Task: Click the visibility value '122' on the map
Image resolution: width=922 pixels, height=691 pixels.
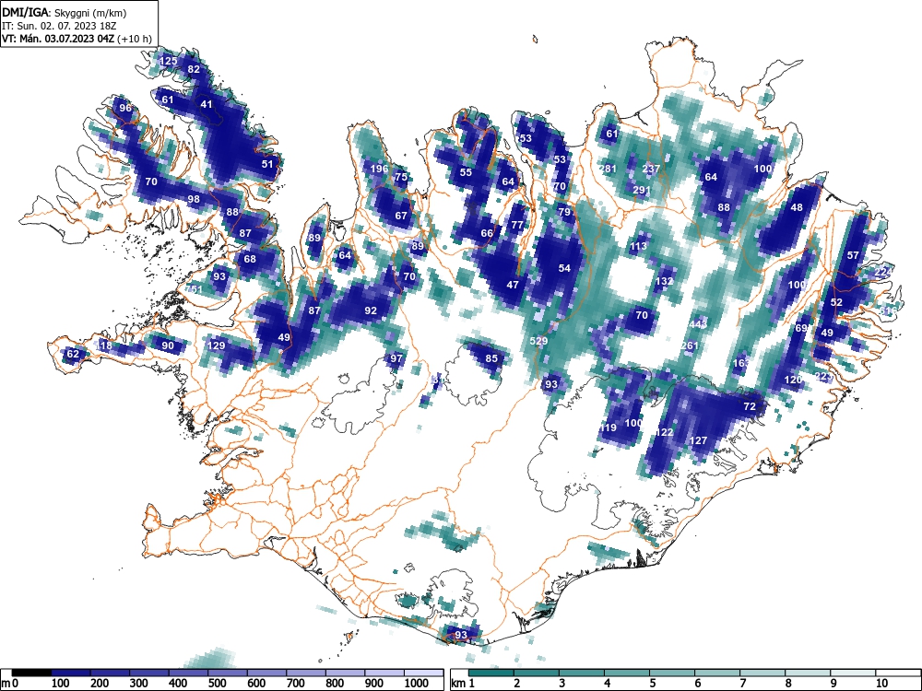Action: point(664,432)
